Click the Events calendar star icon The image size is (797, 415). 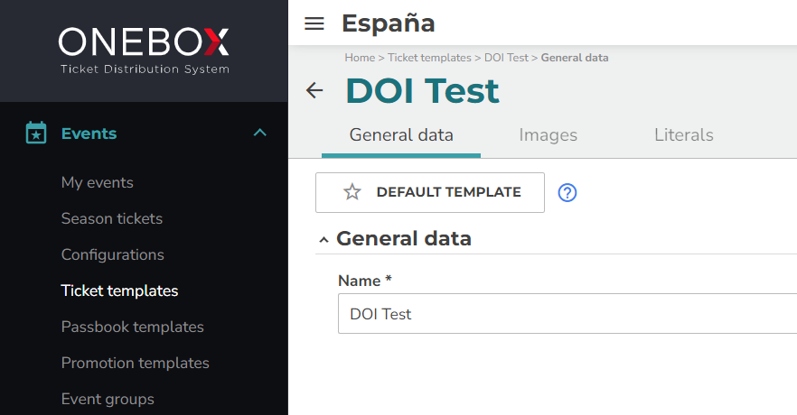point(36,133)
